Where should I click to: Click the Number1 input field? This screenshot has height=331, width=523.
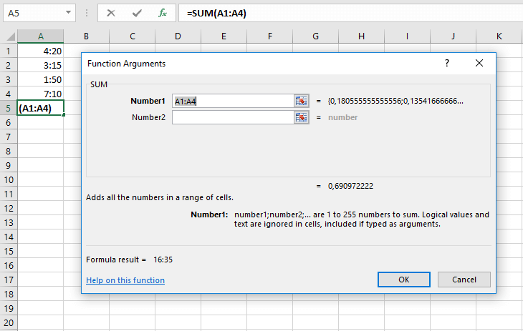tap(233, 101)
